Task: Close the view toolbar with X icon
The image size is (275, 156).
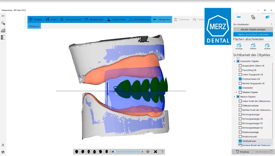Action: tap(155, 152)
